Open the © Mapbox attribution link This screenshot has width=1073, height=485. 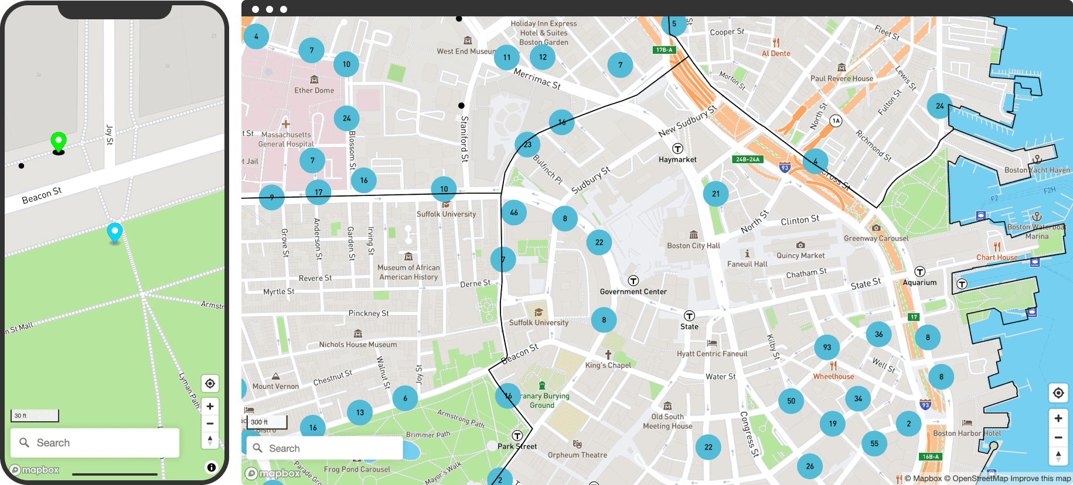[x=923, y=479]
